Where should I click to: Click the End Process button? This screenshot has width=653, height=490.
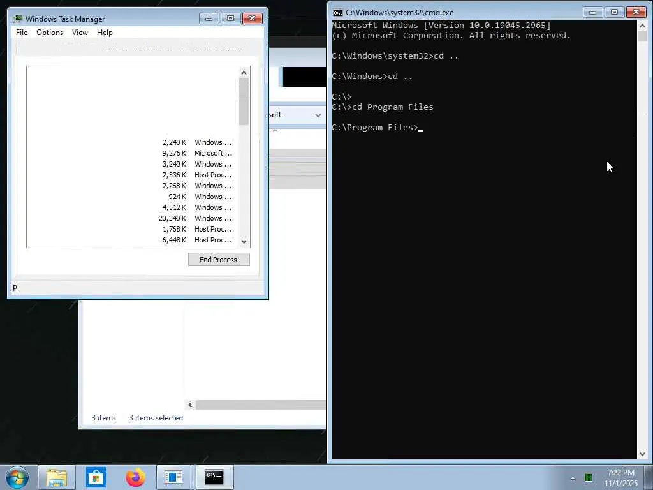219,260
